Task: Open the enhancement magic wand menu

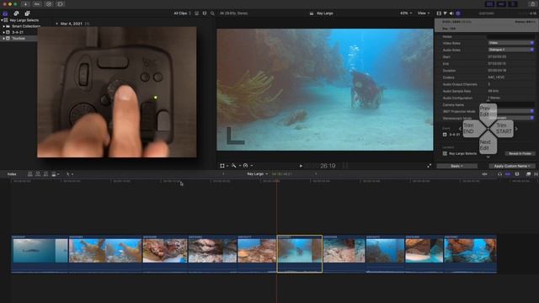Action: click(234, 166)
